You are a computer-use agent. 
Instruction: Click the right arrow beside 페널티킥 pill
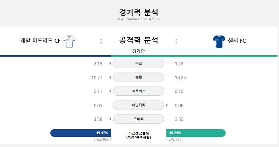pyautogui.click(x=167, y=105)
